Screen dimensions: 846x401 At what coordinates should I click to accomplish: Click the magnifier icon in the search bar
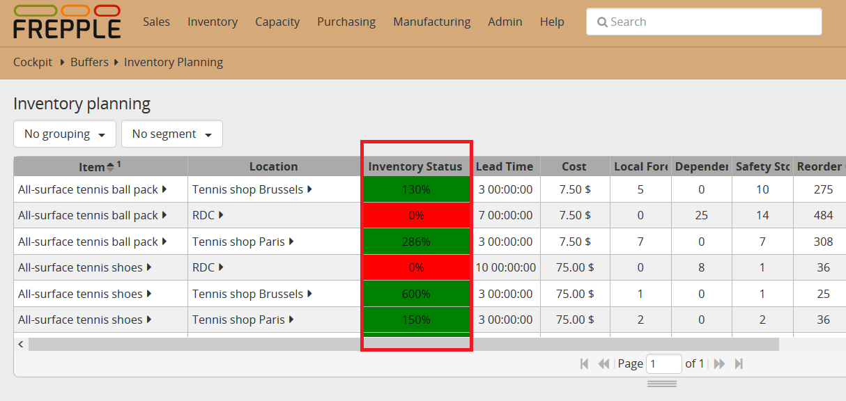[603, 22]
